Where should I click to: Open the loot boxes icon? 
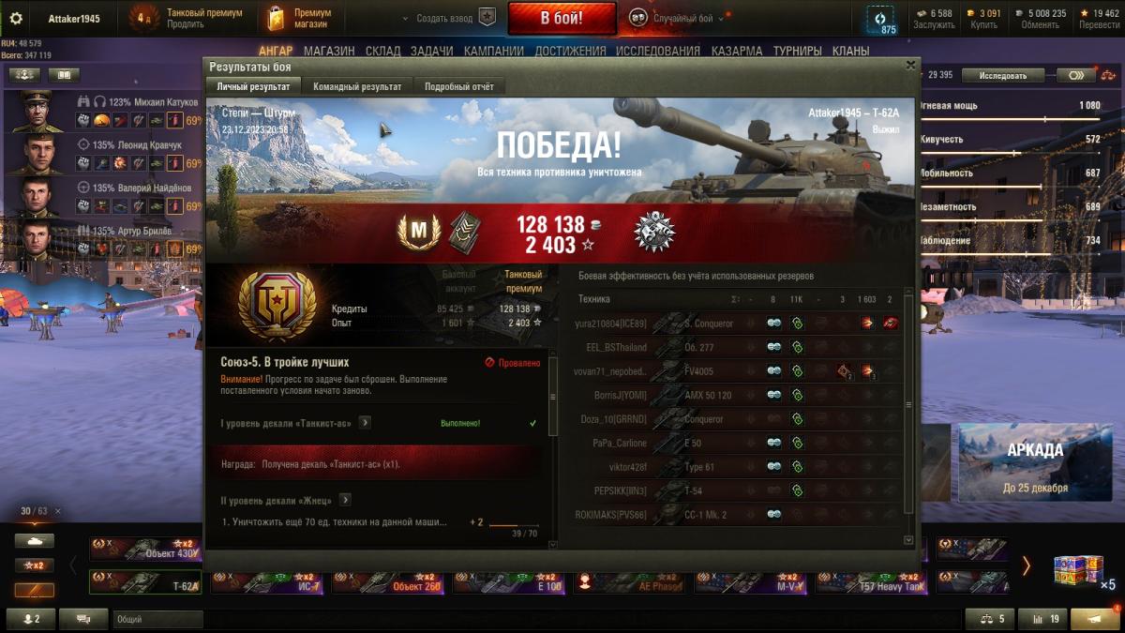[1074, 570]
